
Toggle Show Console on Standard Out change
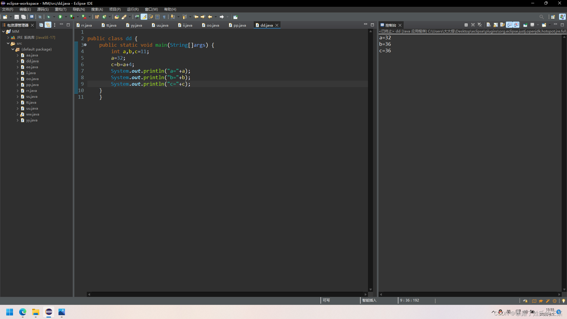[509, 25]
